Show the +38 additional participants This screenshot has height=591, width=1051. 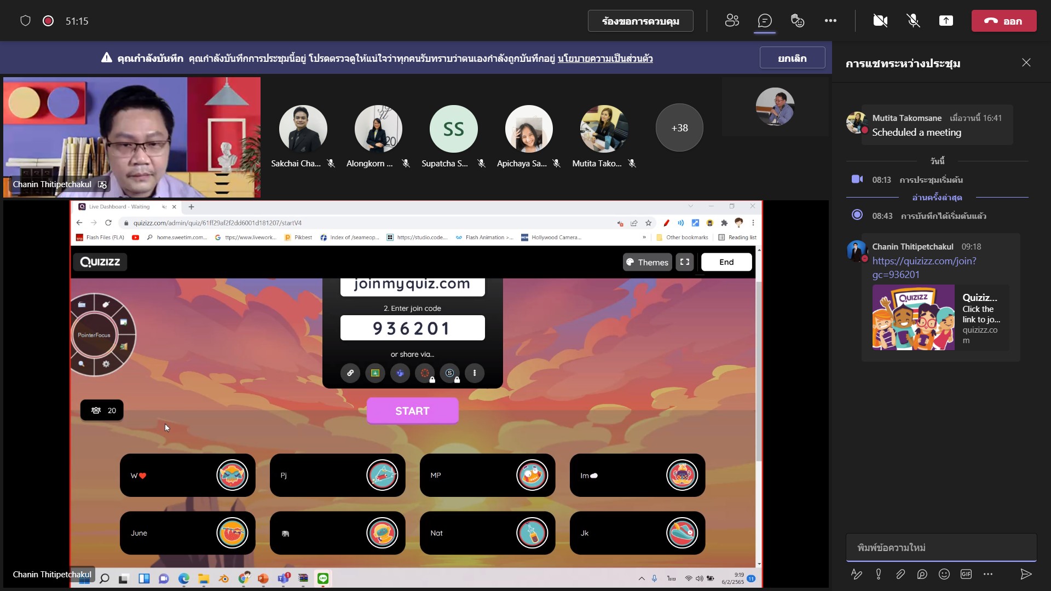(x=679, y=128)
